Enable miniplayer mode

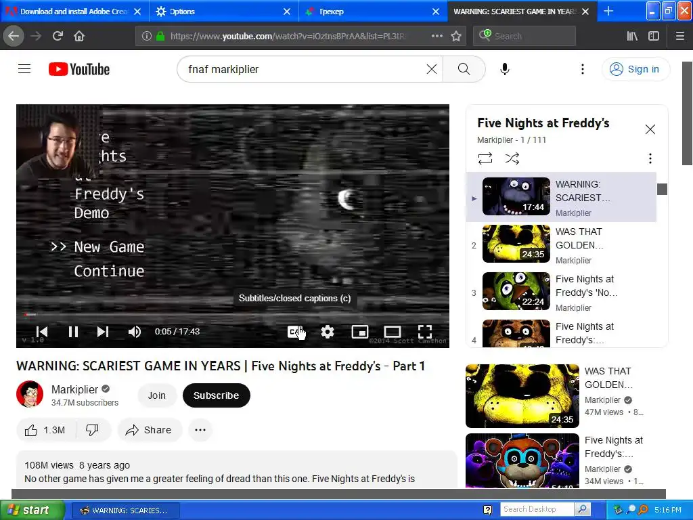tap(360, 332)
